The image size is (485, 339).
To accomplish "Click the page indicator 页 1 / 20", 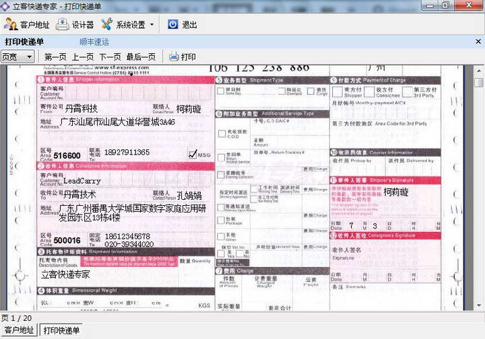I will point(16,318).
